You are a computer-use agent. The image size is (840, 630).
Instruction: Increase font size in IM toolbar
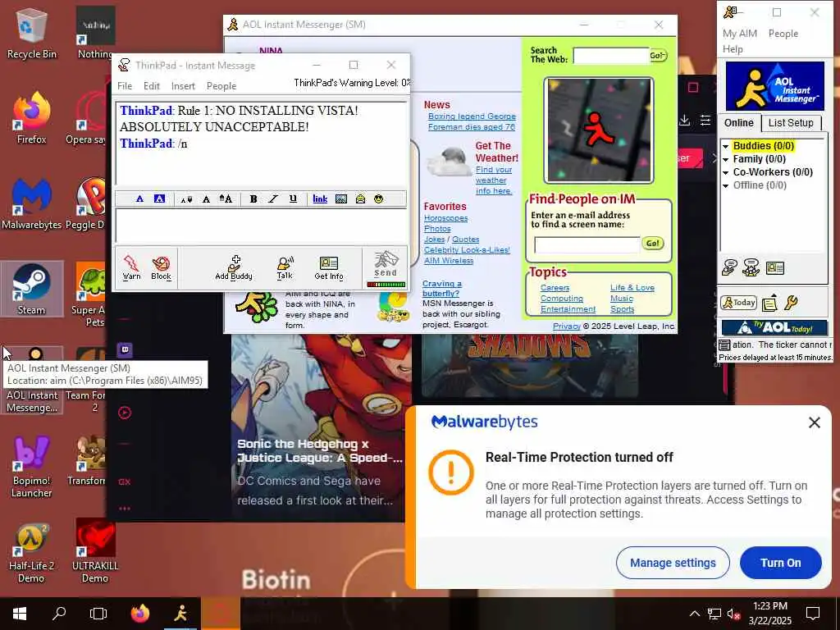226,199
